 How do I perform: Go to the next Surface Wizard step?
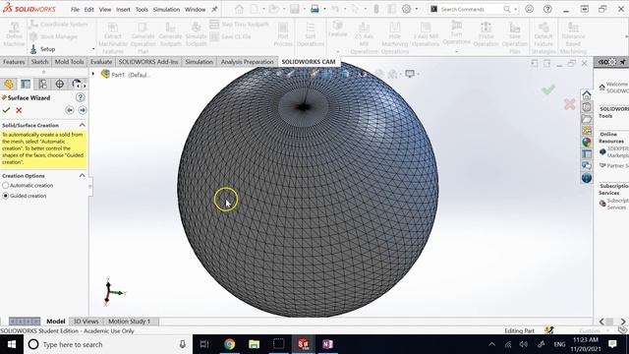point(83,110)
